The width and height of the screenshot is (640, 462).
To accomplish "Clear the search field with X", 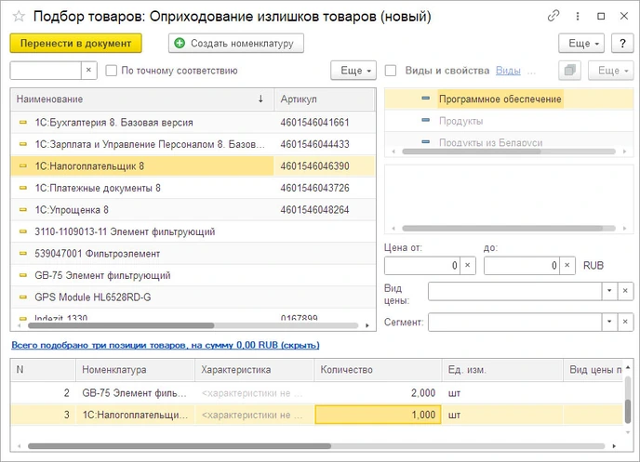I will click(x=88, y=71).
